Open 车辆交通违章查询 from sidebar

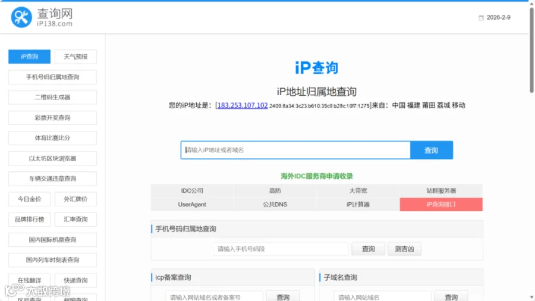click(52, 178)
